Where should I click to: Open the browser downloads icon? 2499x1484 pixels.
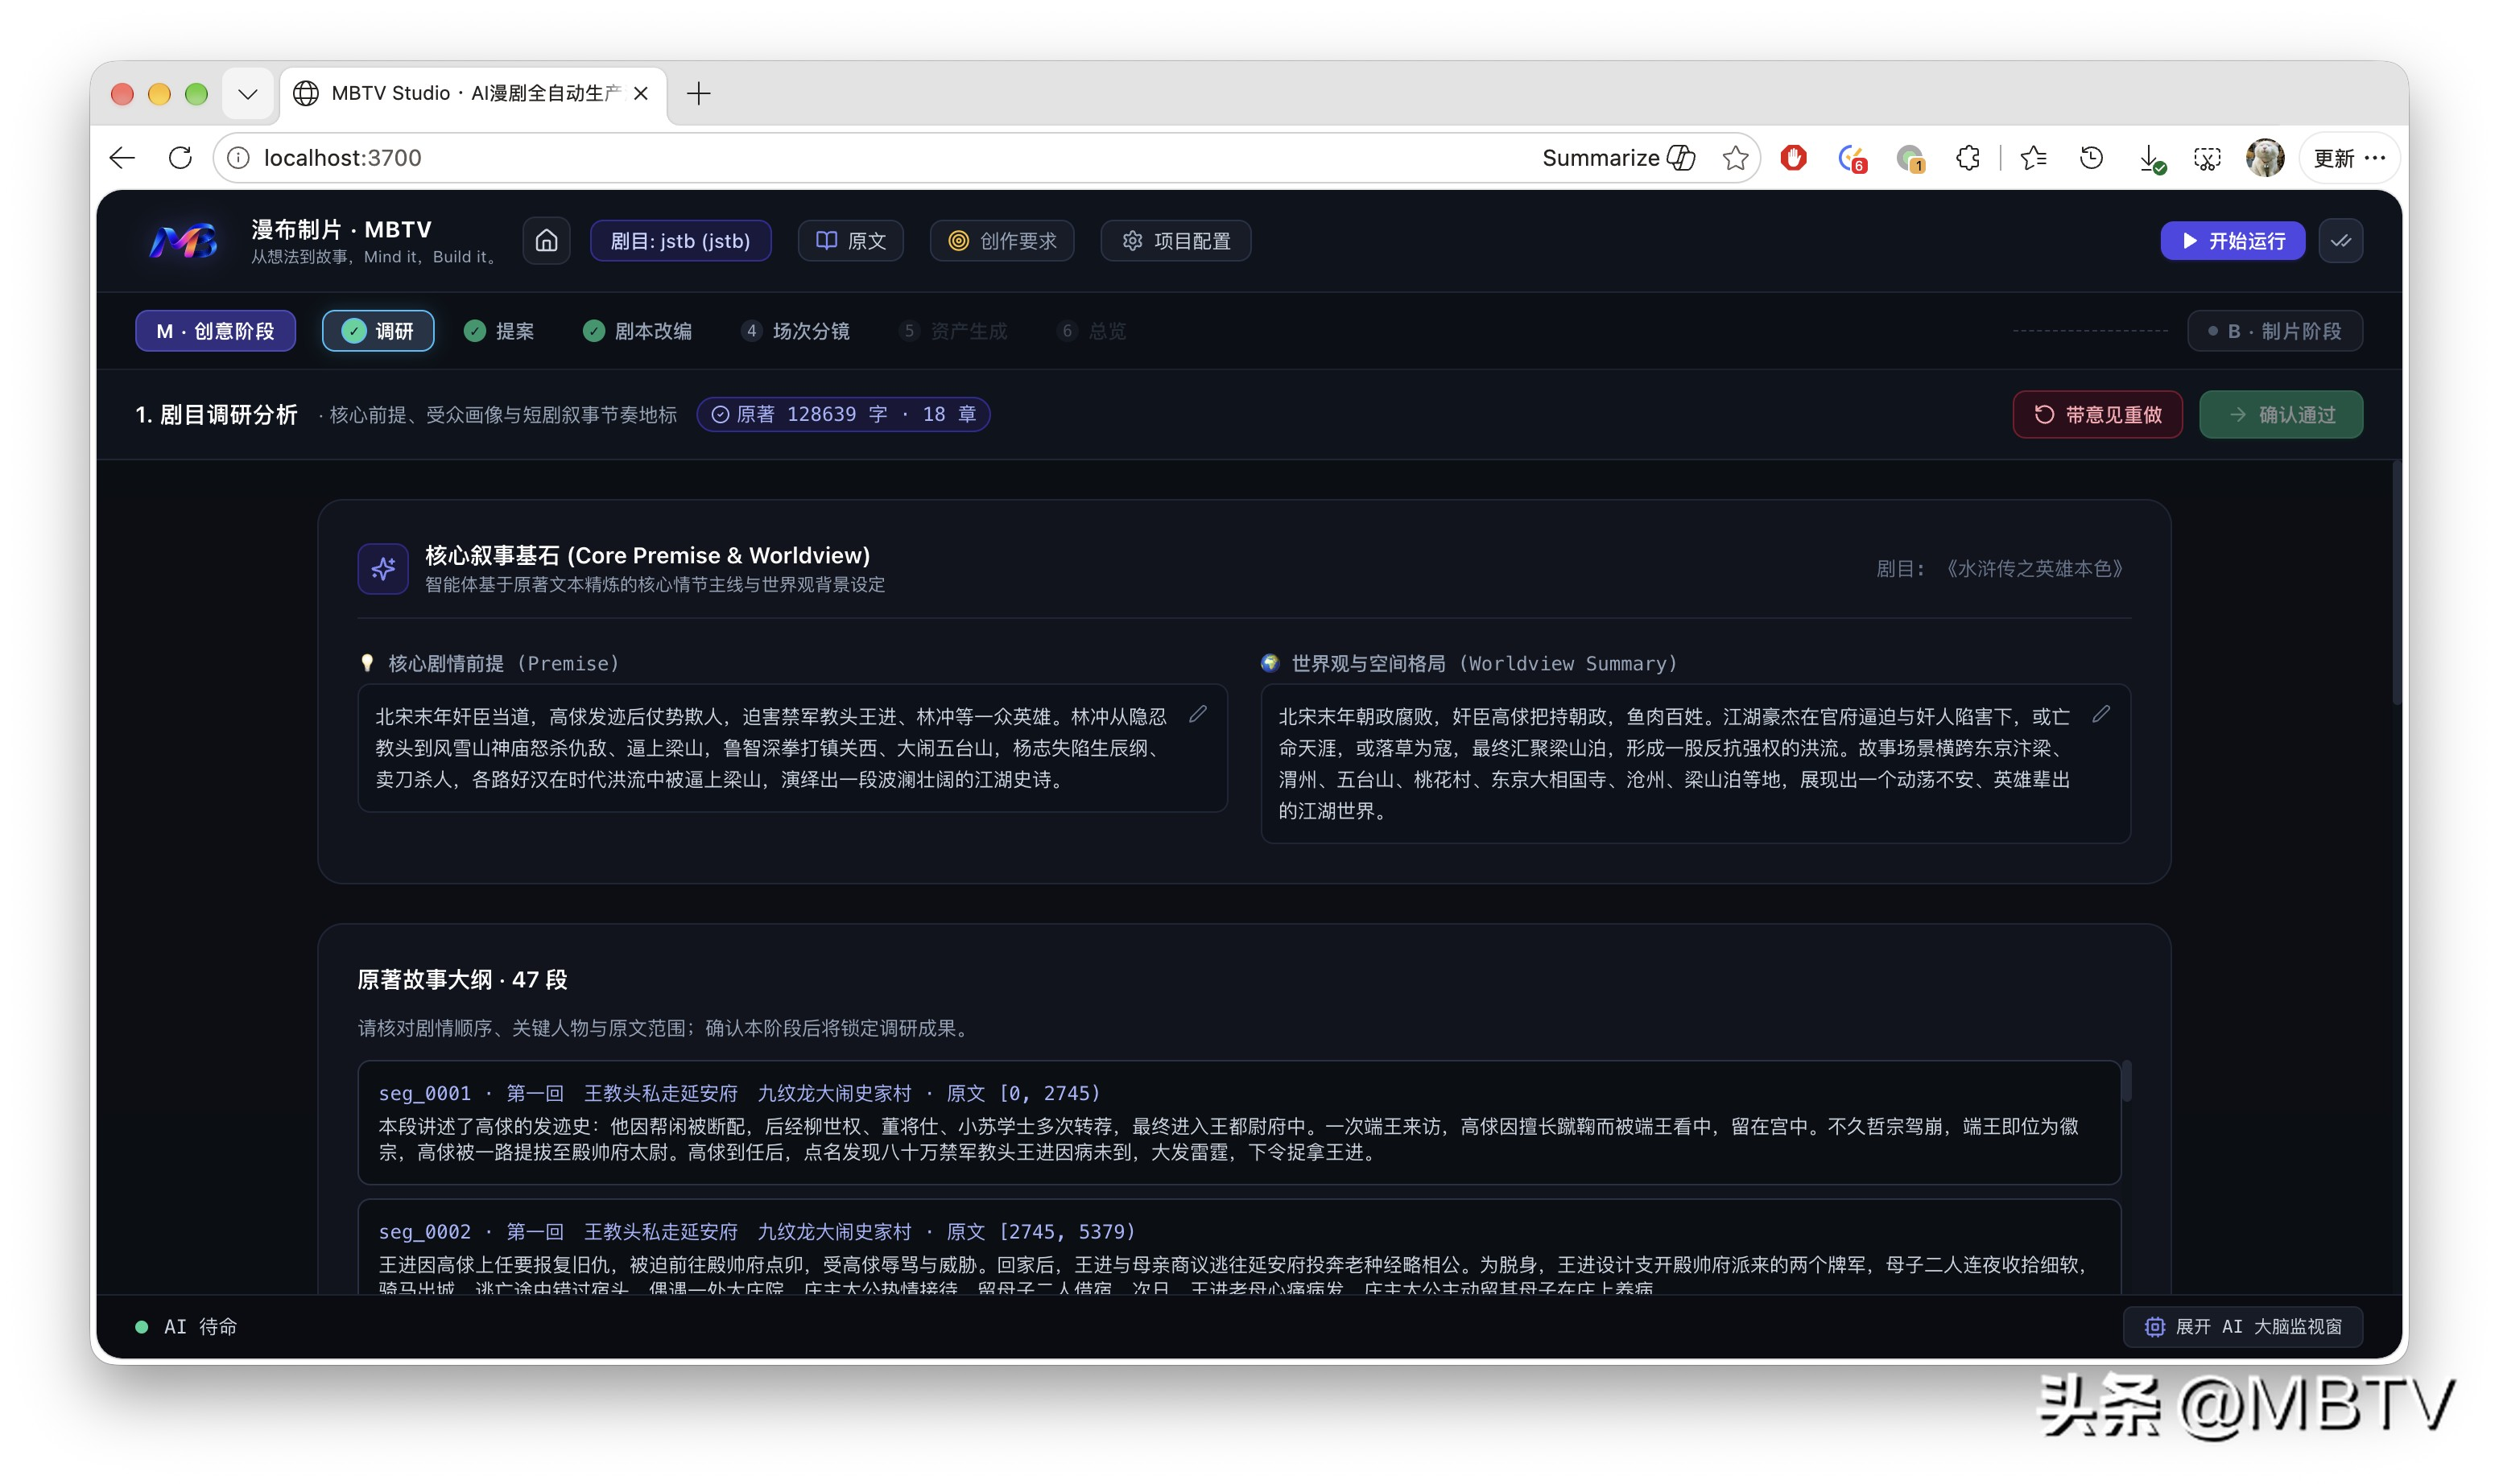[2150, 158]
